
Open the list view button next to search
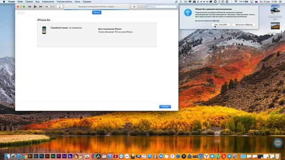tap(134, 7)
